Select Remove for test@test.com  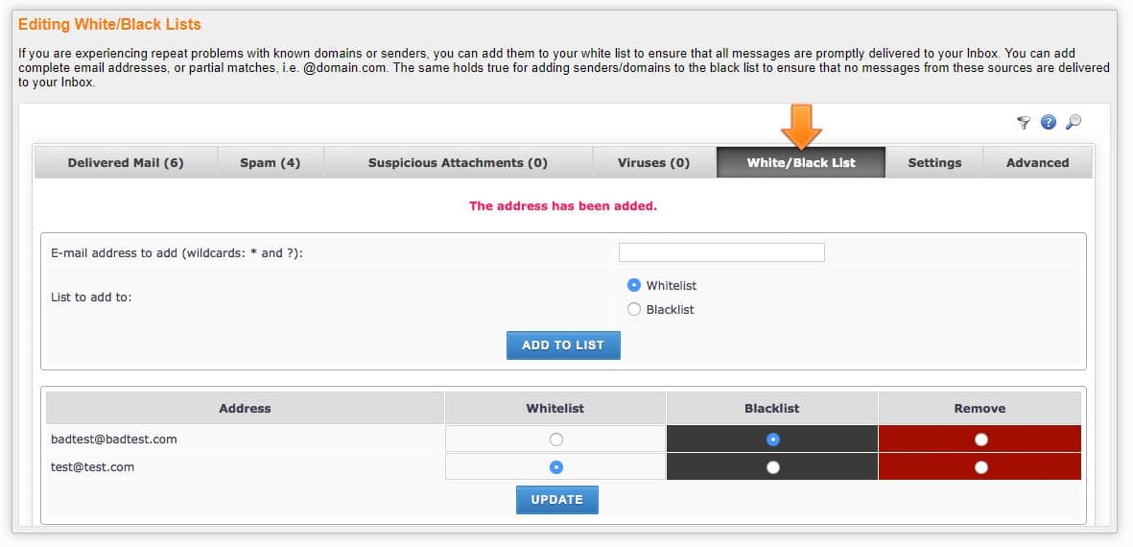980,467
